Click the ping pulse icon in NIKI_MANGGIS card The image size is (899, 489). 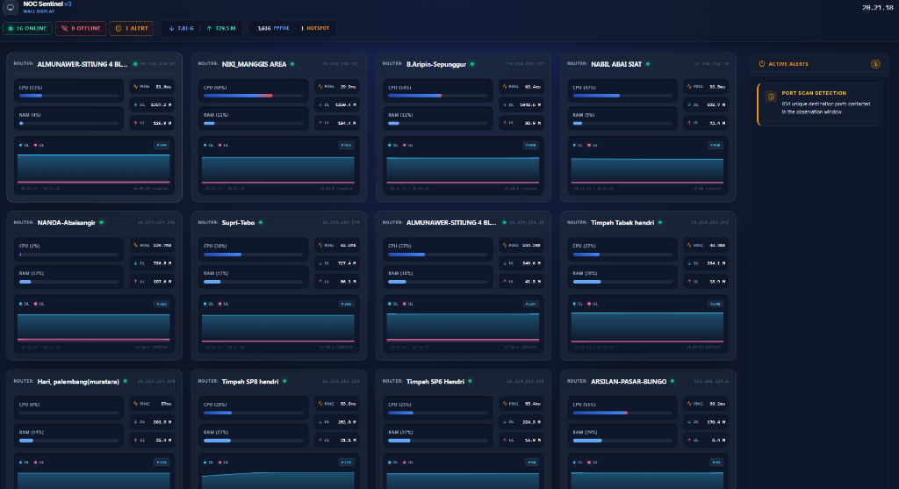tap(320, 87)
